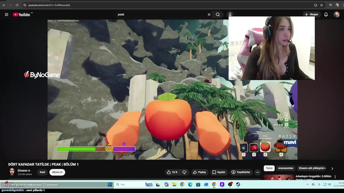Open the YouTube account avatar menu
Viewport: 344px width, 193px height.
[x=336, y=14]
